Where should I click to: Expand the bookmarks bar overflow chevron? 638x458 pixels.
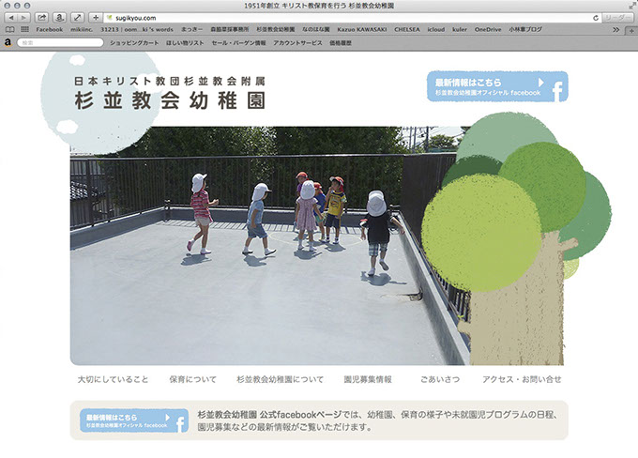click(x=616, y=30)
